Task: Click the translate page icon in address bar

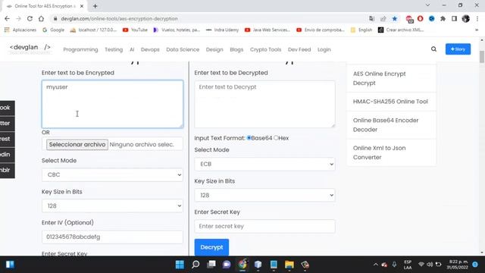Action: (372, 18)
